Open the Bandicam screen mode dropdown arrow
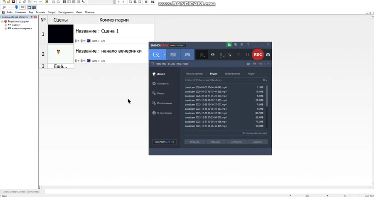The height and width of the screenshot is (197, 374). (164, 54)
